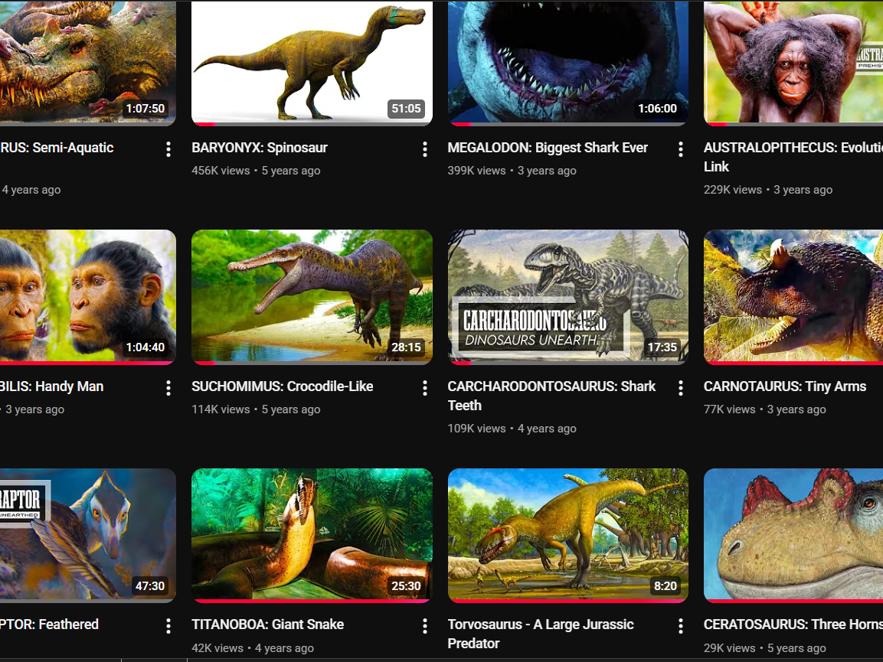This screenshot has width=883, height=662.
Task: Click '29K views • 5 years ago' text
Action: click(x=765, y=648)
